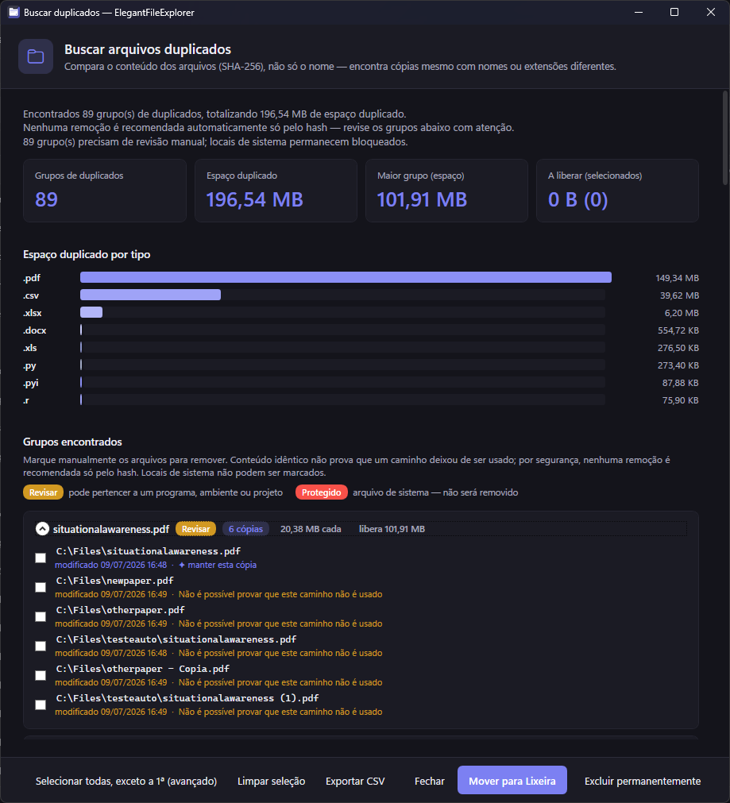Maximize the Buscar duplicados window
Image resolution: width=730 pixels, height=803 pixels.
point(674,12)
